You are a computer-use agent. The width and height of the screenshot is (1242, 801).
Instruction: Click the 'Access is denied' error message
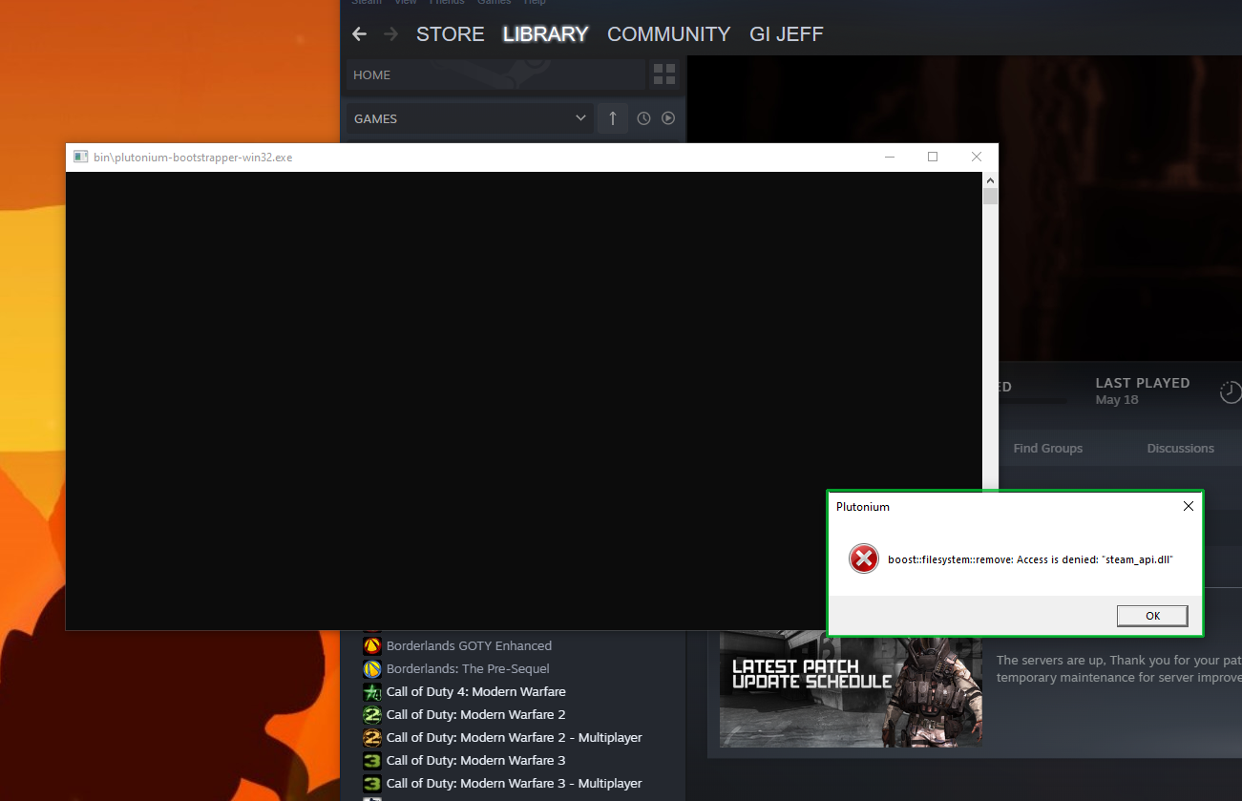(x=1030, y=559)
